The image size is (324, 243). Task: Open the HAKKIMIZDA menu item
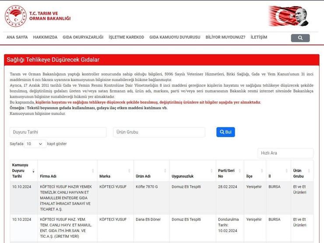(45, 37)
